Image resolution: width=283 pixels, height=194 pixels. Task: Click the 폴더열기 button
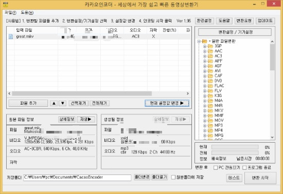tap(160, 177)
